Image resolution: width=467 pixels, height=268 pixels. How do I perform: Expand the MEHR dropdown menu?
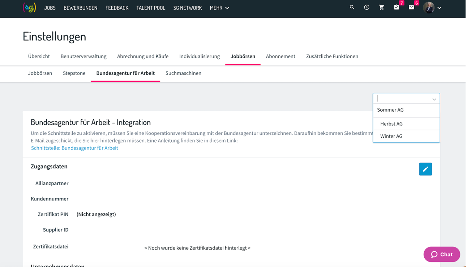coord(219,8)
